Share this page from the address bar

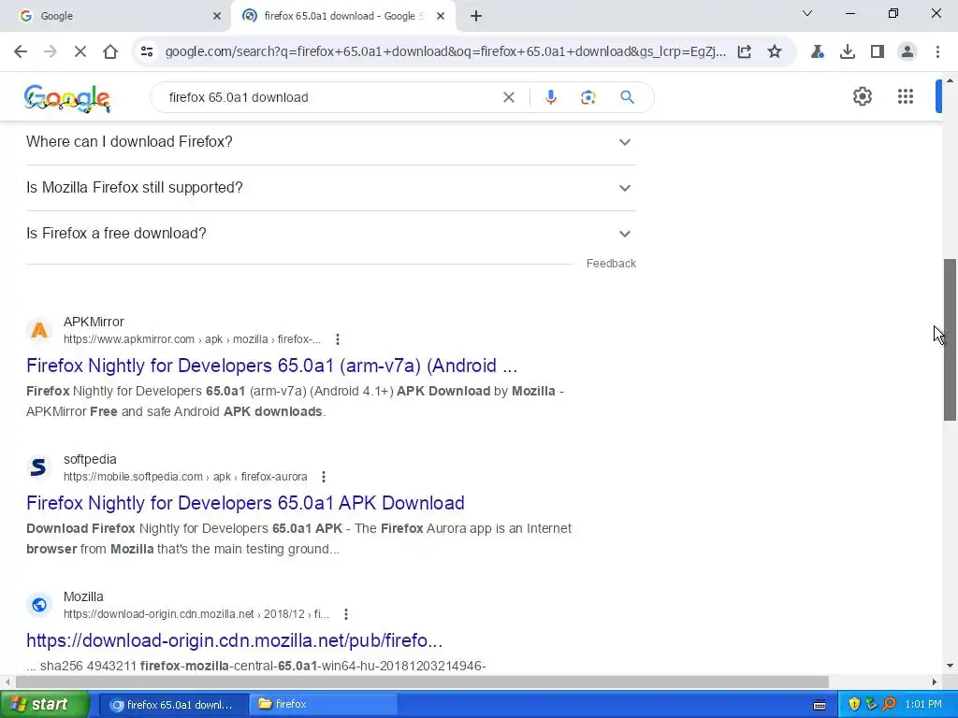[744, 51]
